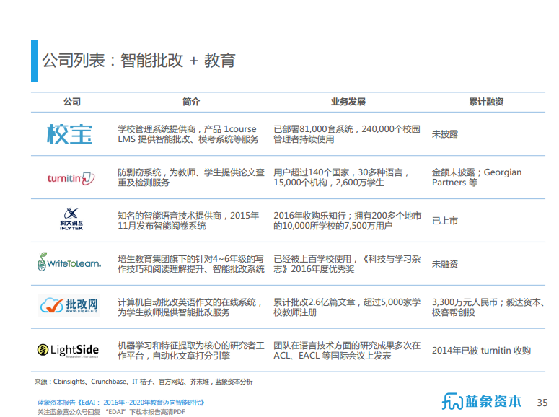559x417 pixels.
Task: Click the iFLYTEK 科大讯飞 logo
Action: click(71, 219)
